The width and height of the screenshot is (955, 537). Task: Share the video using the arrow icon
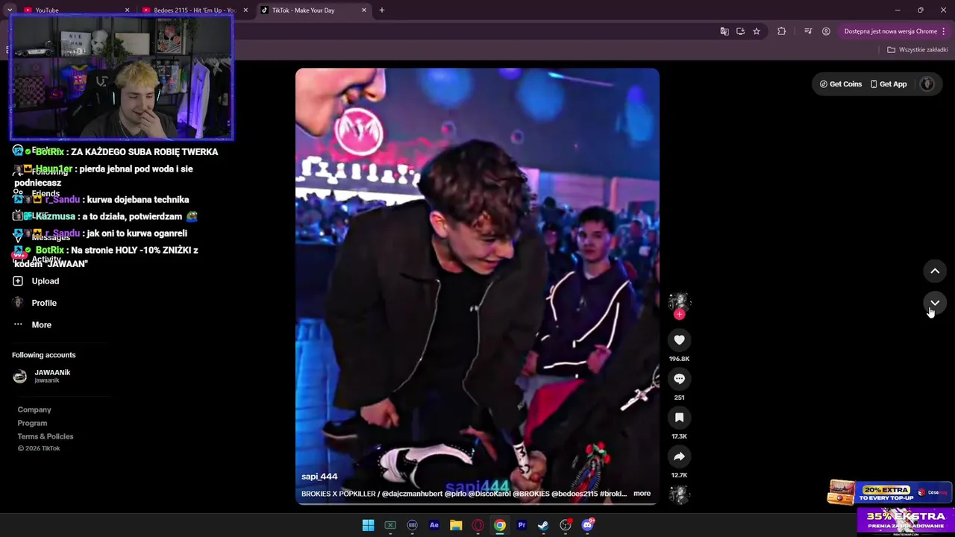[679, 456]
